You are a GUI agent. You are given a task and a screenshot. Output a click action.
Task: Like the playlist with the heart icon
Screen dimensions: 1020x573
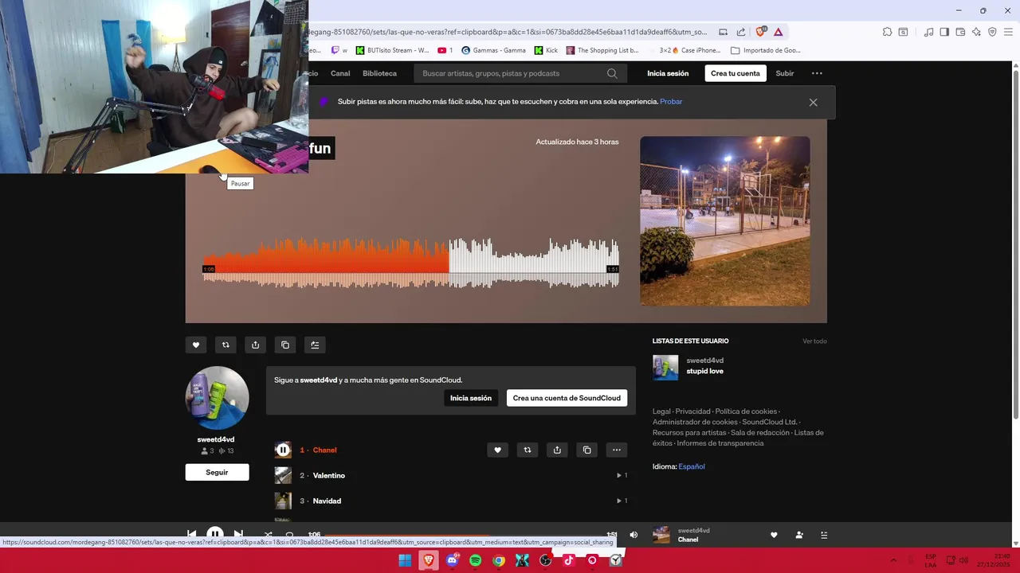click(x=196, y=345)
